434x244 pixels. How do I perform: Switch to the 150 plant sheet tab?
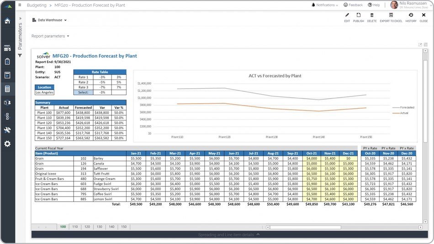click(123, 227)
